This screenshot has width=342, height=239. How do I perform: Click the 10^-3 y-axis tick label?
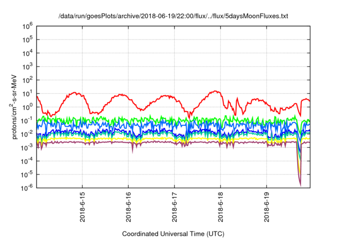27,148
